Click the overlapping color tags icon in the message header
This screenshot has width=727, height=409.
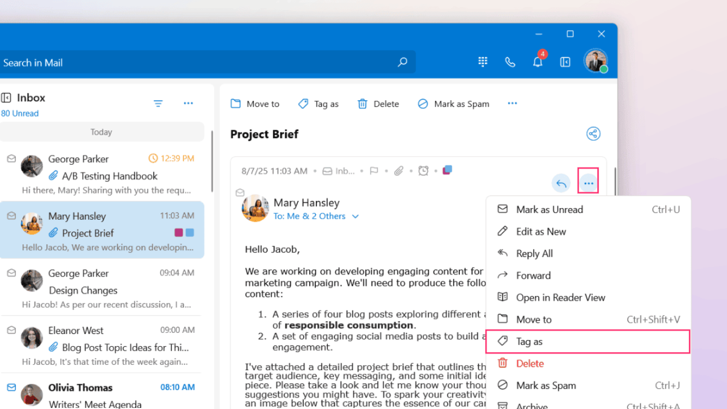[x=447, y=170]
